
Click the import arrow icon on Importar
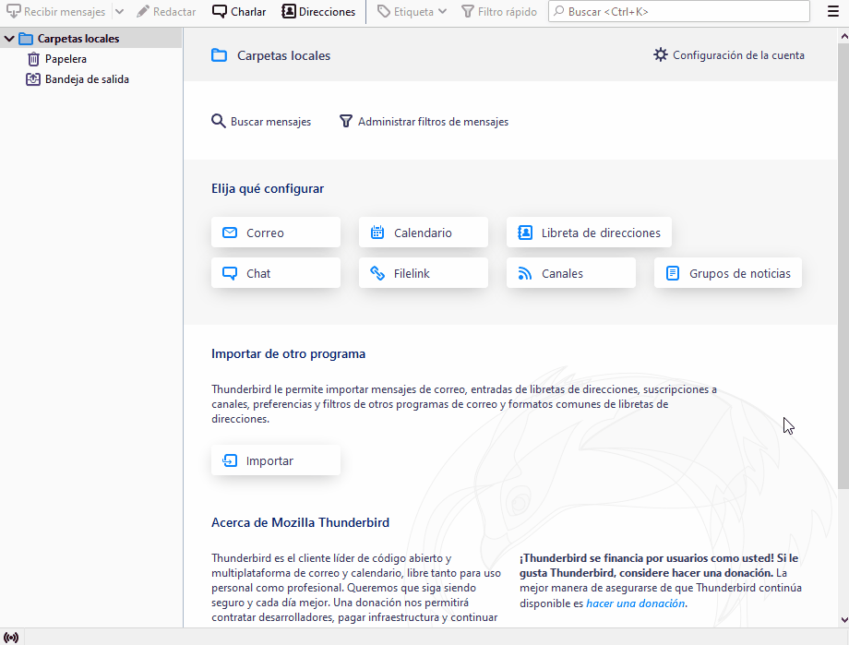tap(230, 460)
